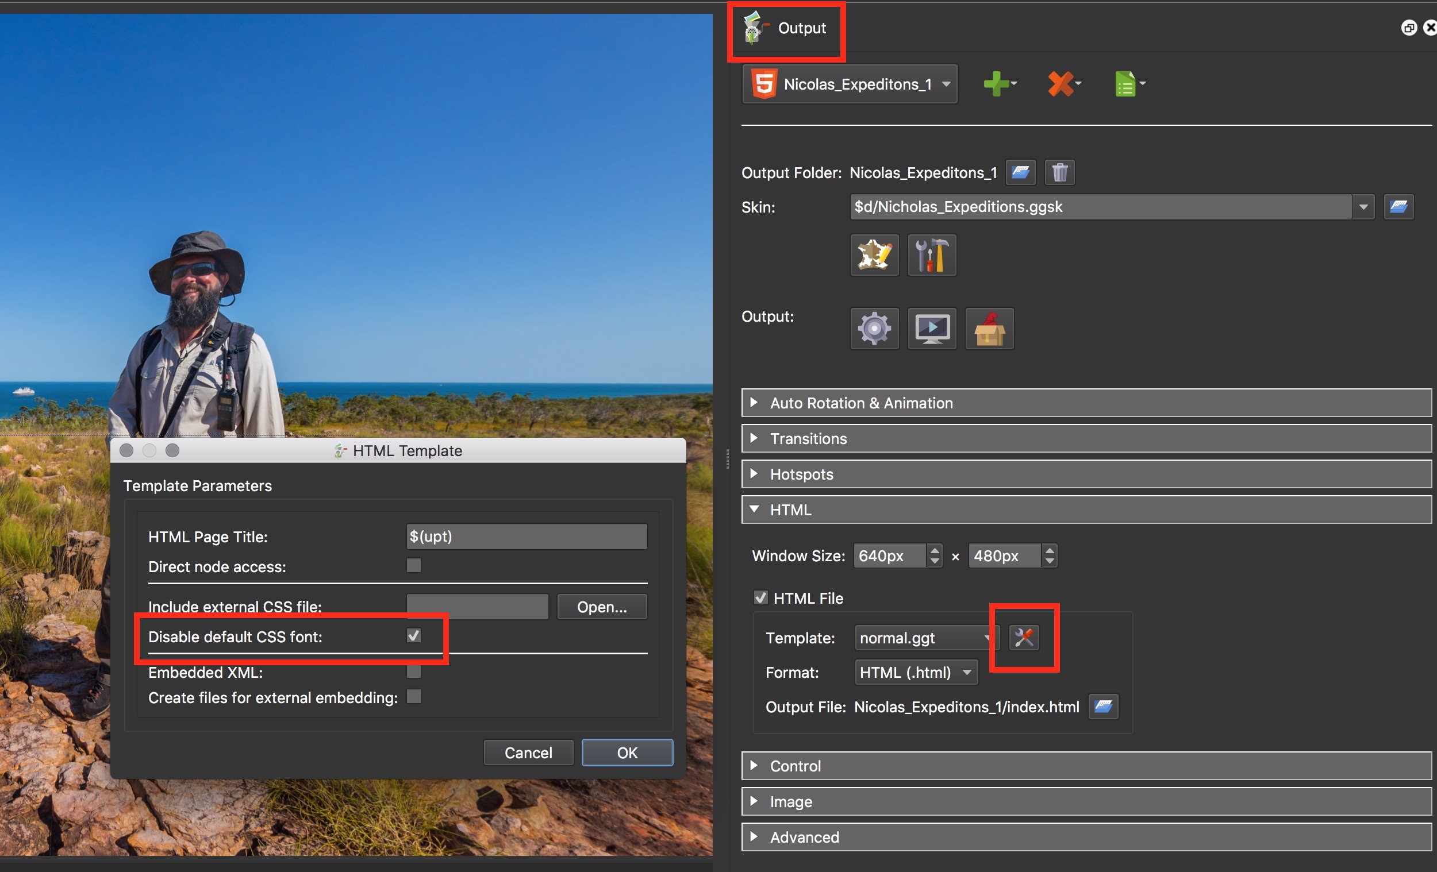This screenshot has height=872, width=1437.
Task: Click the gear Generate Output icon
Action: pos(874,329)
